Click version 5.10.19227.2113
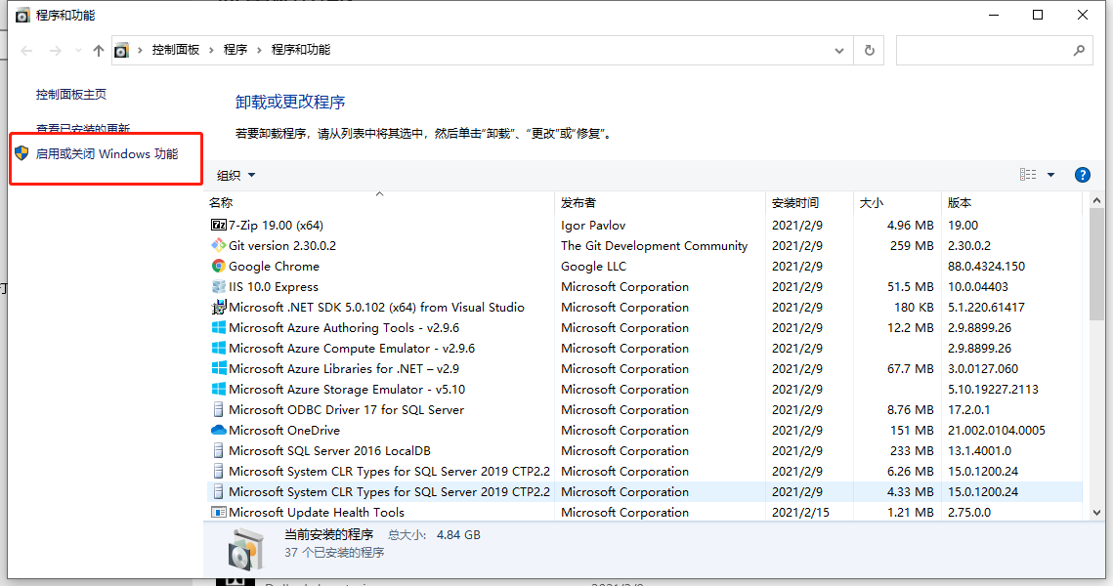 click(993, 390)
